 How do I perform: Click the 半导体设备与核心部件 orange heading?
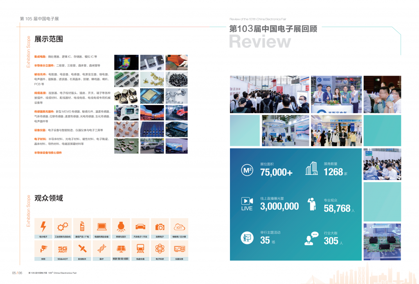tap(48, 152)
